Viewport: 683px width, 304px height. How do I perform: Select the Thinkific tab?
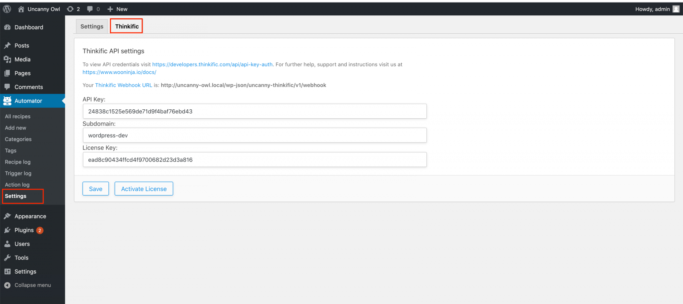coord(127,26)
